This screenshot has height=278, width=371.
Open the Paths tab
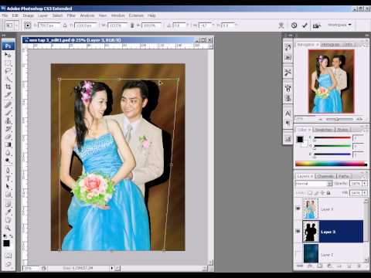coord(343,176)
